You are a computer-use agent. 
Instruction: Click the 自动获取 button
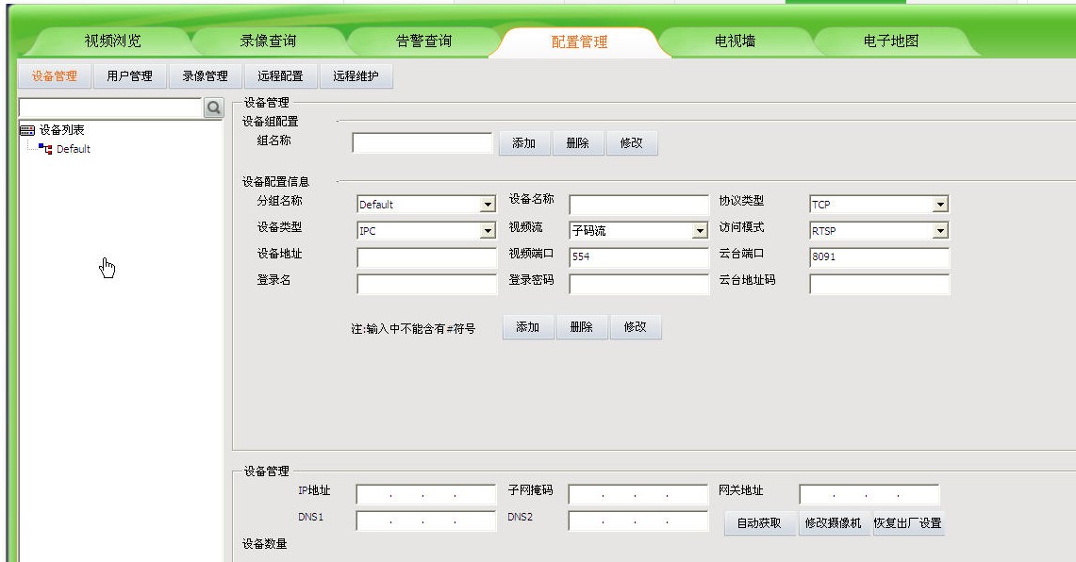760,523
